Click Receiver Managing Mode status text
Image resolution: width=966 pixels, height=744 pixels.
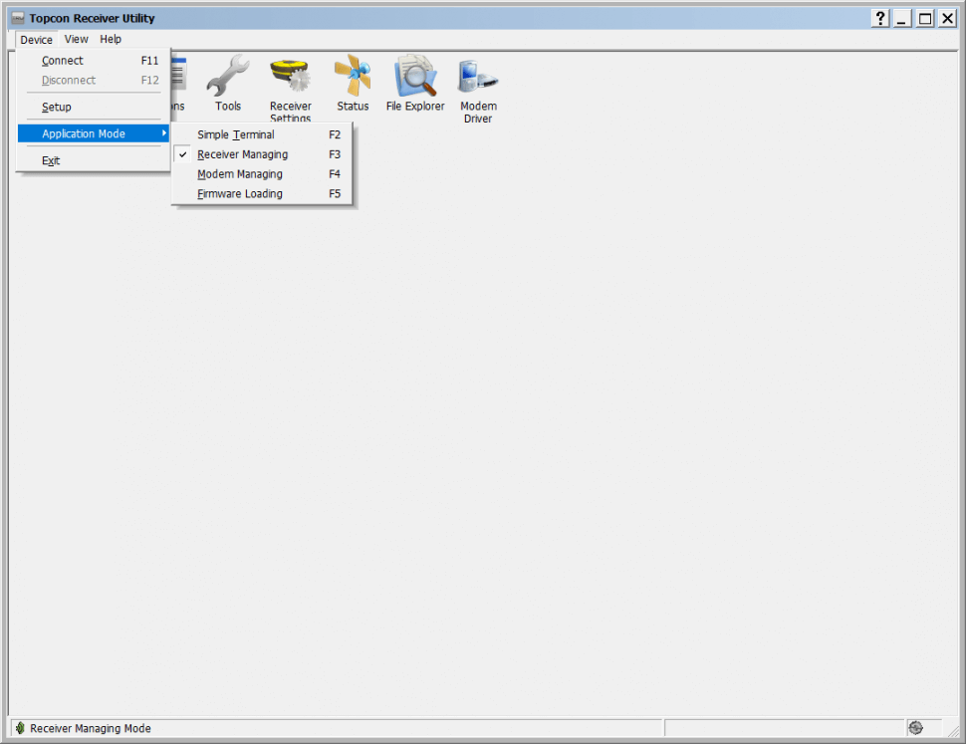(91, 728)
